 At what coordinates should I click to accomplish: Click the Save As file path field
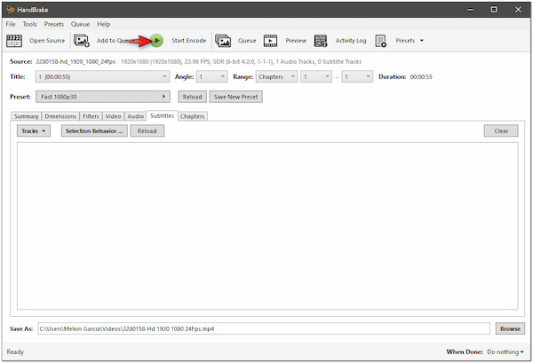coord(263,328)
